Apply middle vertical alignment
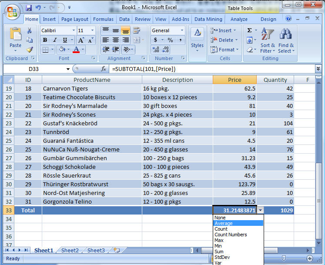Image resolution: width=325 pixels, height=265 pixels. pyautogui.click(x=115, y=30)
